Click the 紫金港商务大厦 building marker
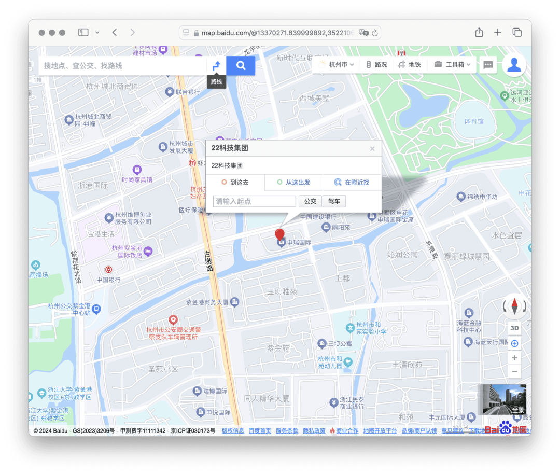 (235, 302)
